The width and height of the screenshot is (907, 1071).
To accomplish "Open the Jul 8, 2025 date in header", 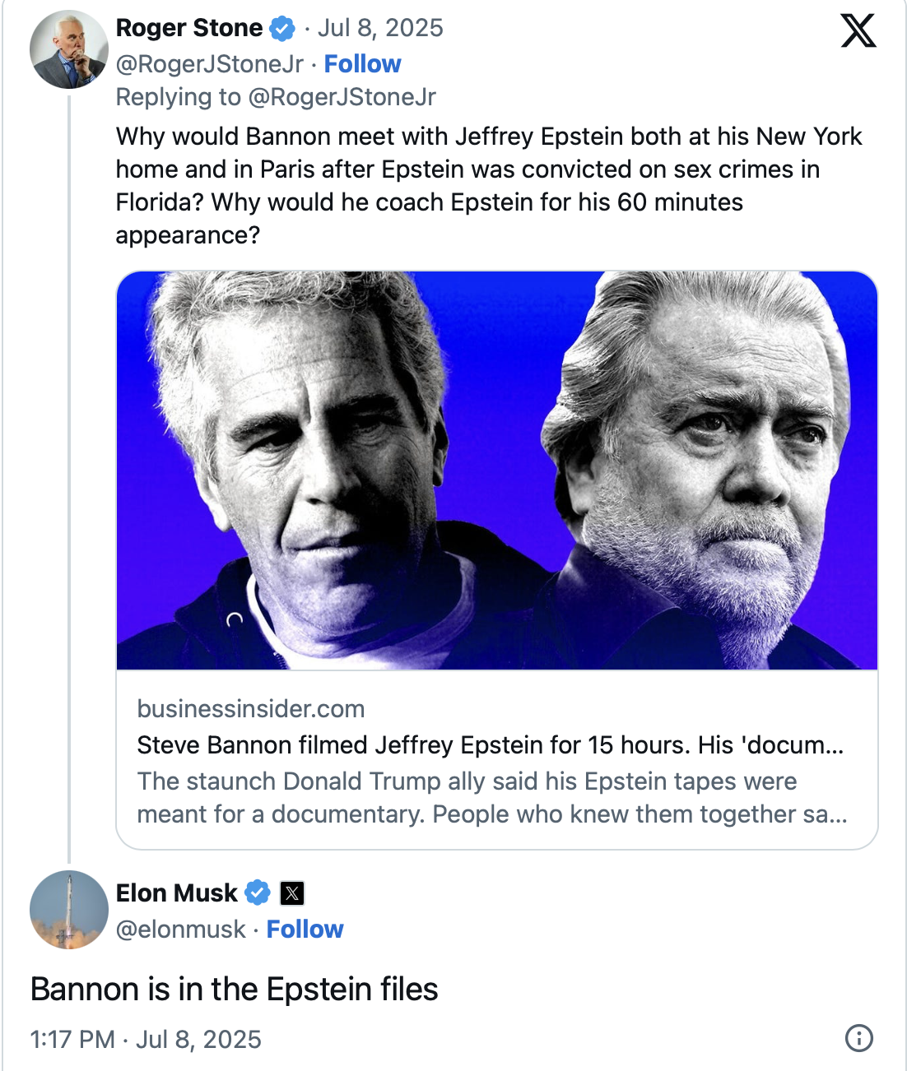I will 380,28.
